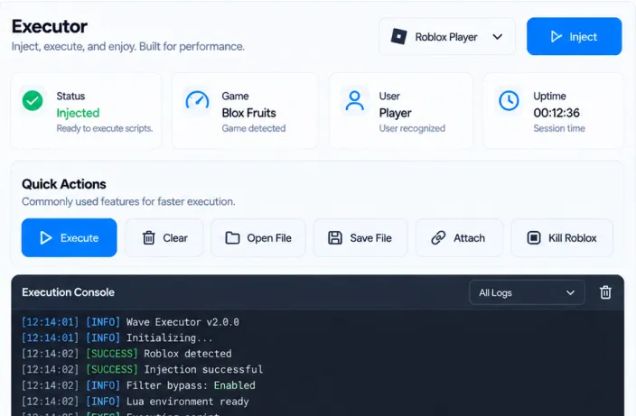This screenshot has width=636, height=416.
Task: Click the Initializing... log line
Action: coord(117,337)
